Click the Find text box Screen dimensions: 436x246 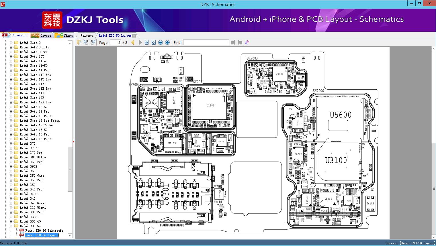click(206, 42)
